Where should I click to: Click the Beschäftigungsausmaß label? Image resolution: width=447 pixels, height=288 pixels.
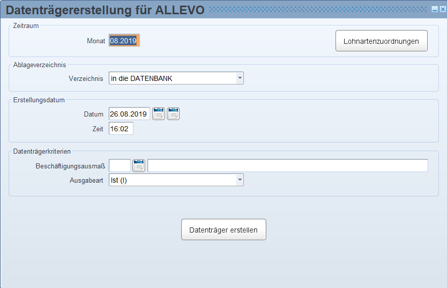click(x=70, y=166)
